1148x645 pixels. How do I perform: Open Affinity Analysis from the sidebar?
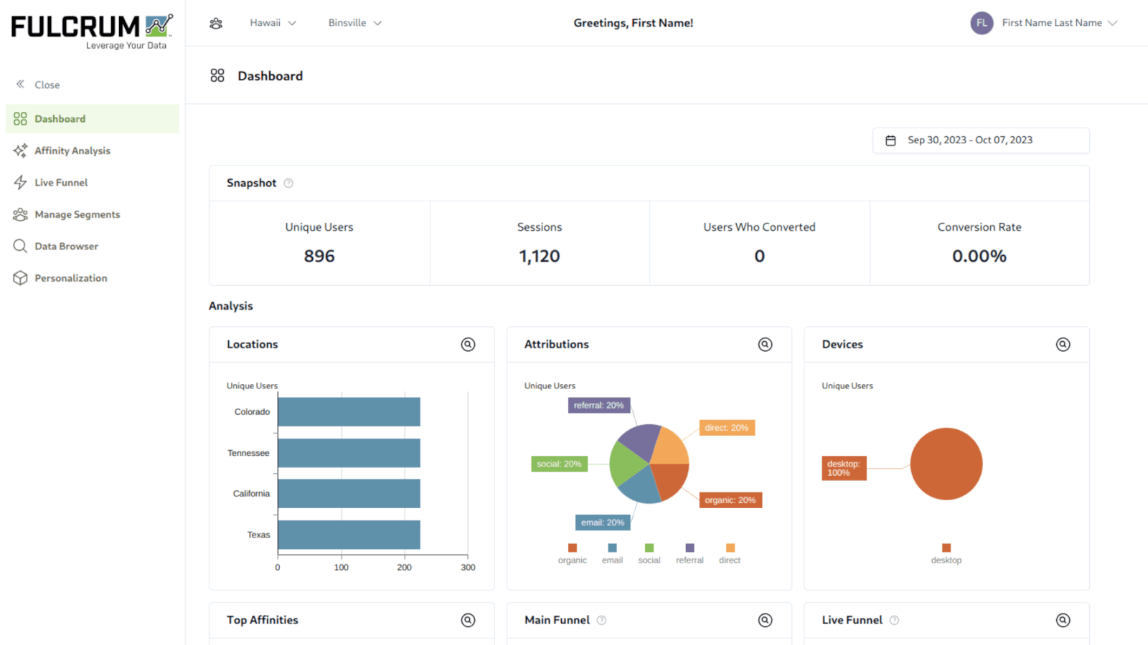72,150
